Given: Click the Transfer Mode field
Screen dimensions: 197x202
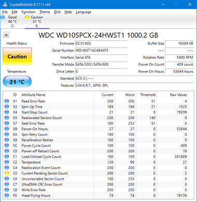Looking at the screenshot, I should pos(101,64).
